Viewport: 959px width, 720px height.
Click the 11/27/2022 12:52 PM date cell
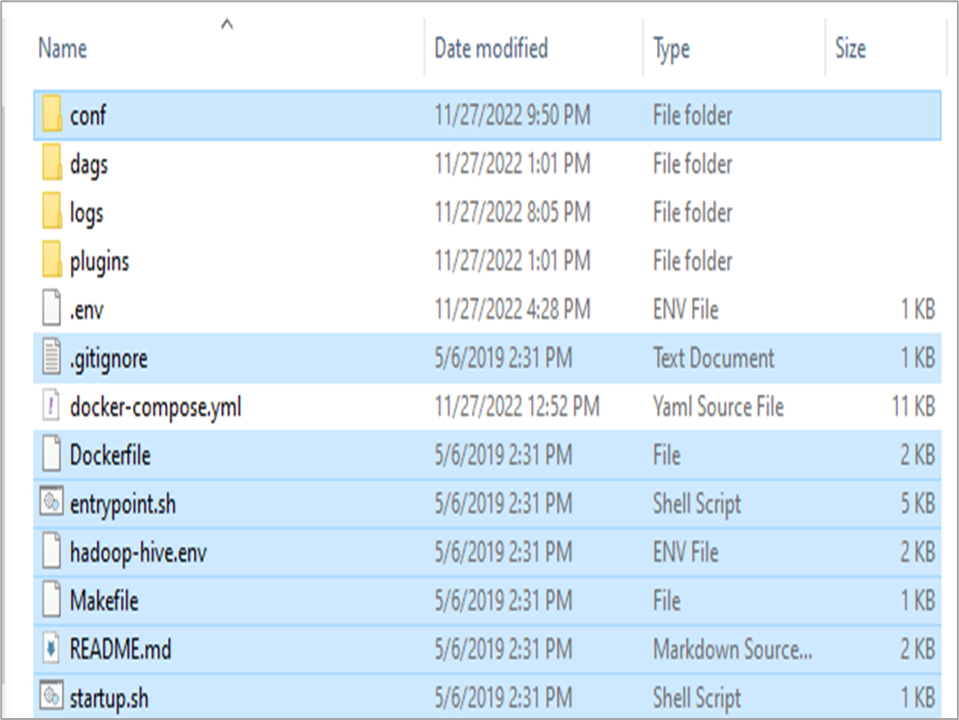pos(517,407)
